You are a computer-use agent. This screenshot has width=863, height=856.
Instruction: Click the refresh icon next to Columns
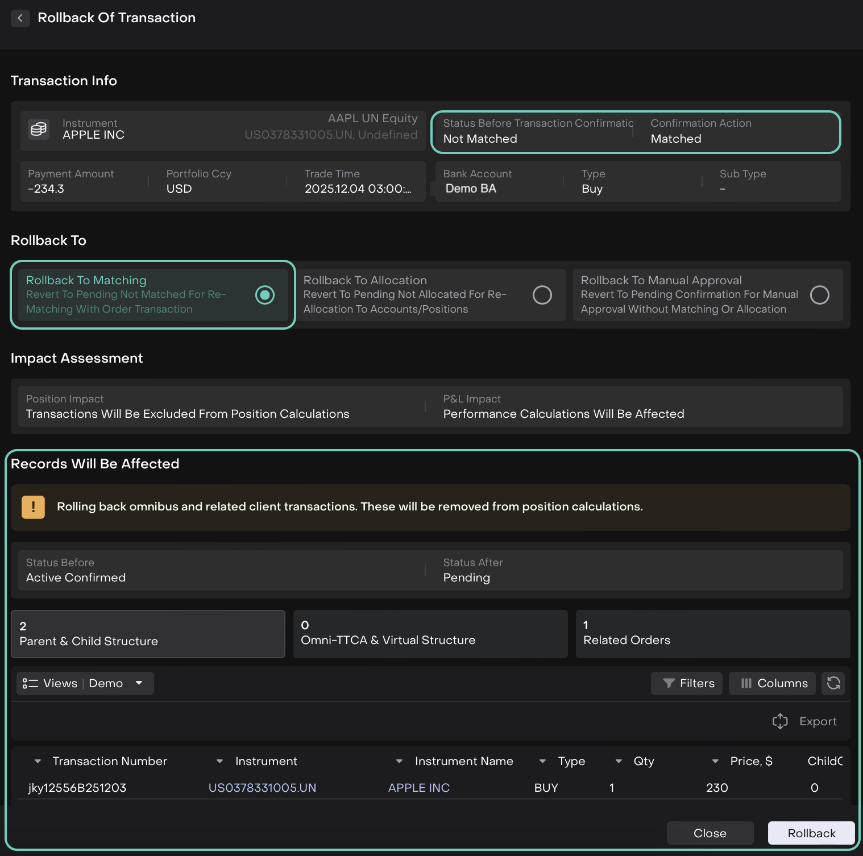(833, 683)
